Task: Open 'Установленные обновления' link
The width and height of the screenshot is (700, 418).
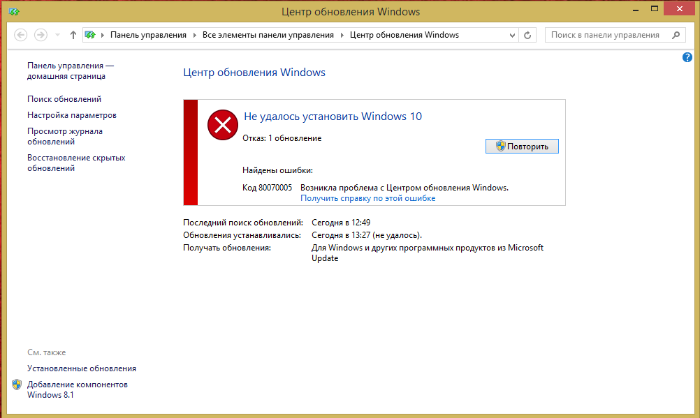Action: (82, 368)
